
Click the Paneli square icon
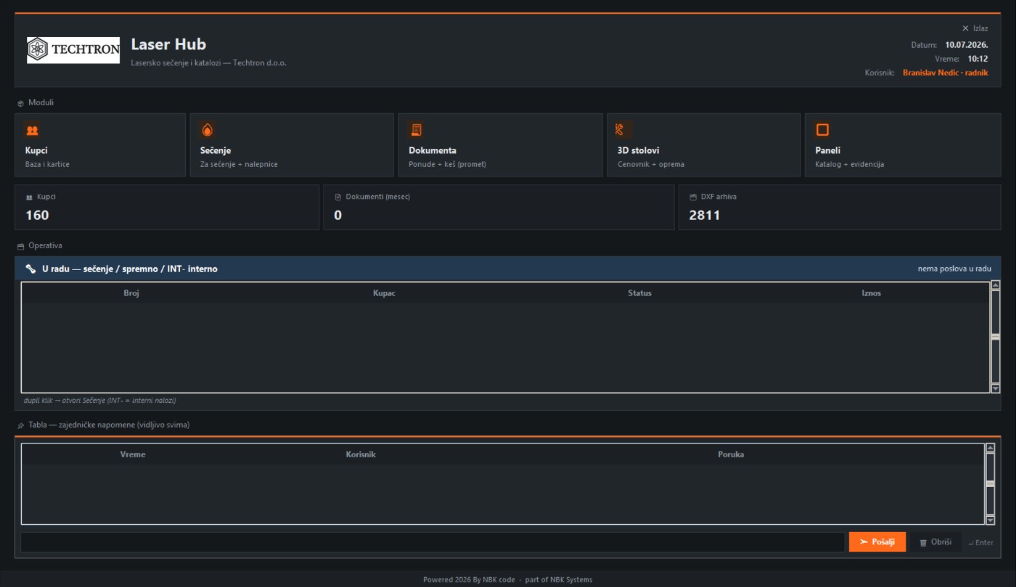(x=822, y=130)
